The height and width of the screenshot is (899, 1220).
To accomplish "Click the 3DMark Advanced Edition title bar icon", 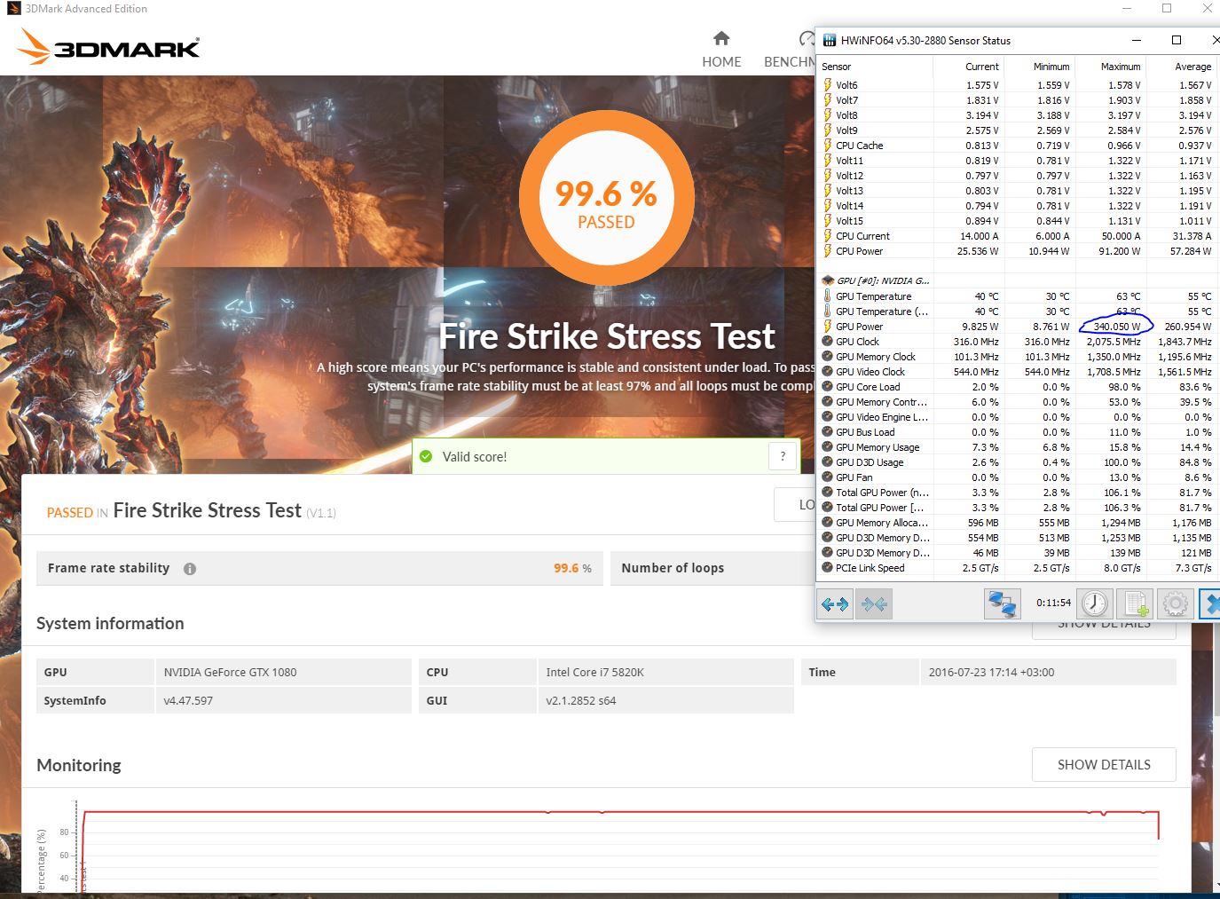I will [12, 9].
